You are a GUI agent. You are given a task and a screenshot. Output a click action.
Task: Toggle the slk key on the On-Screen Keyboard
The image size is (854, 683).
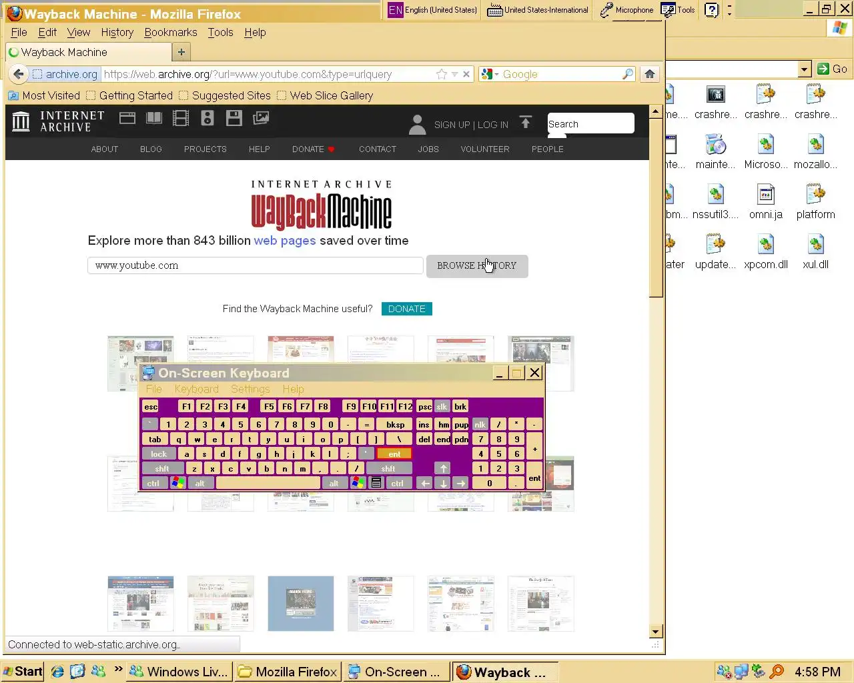(442, 406)
